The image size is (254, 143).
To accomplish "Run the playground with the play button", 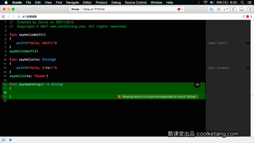I will (x=11, y=140).
